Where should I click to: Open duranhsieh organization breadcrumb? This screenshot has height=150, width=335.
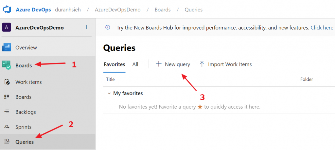(x=69, y=10)
